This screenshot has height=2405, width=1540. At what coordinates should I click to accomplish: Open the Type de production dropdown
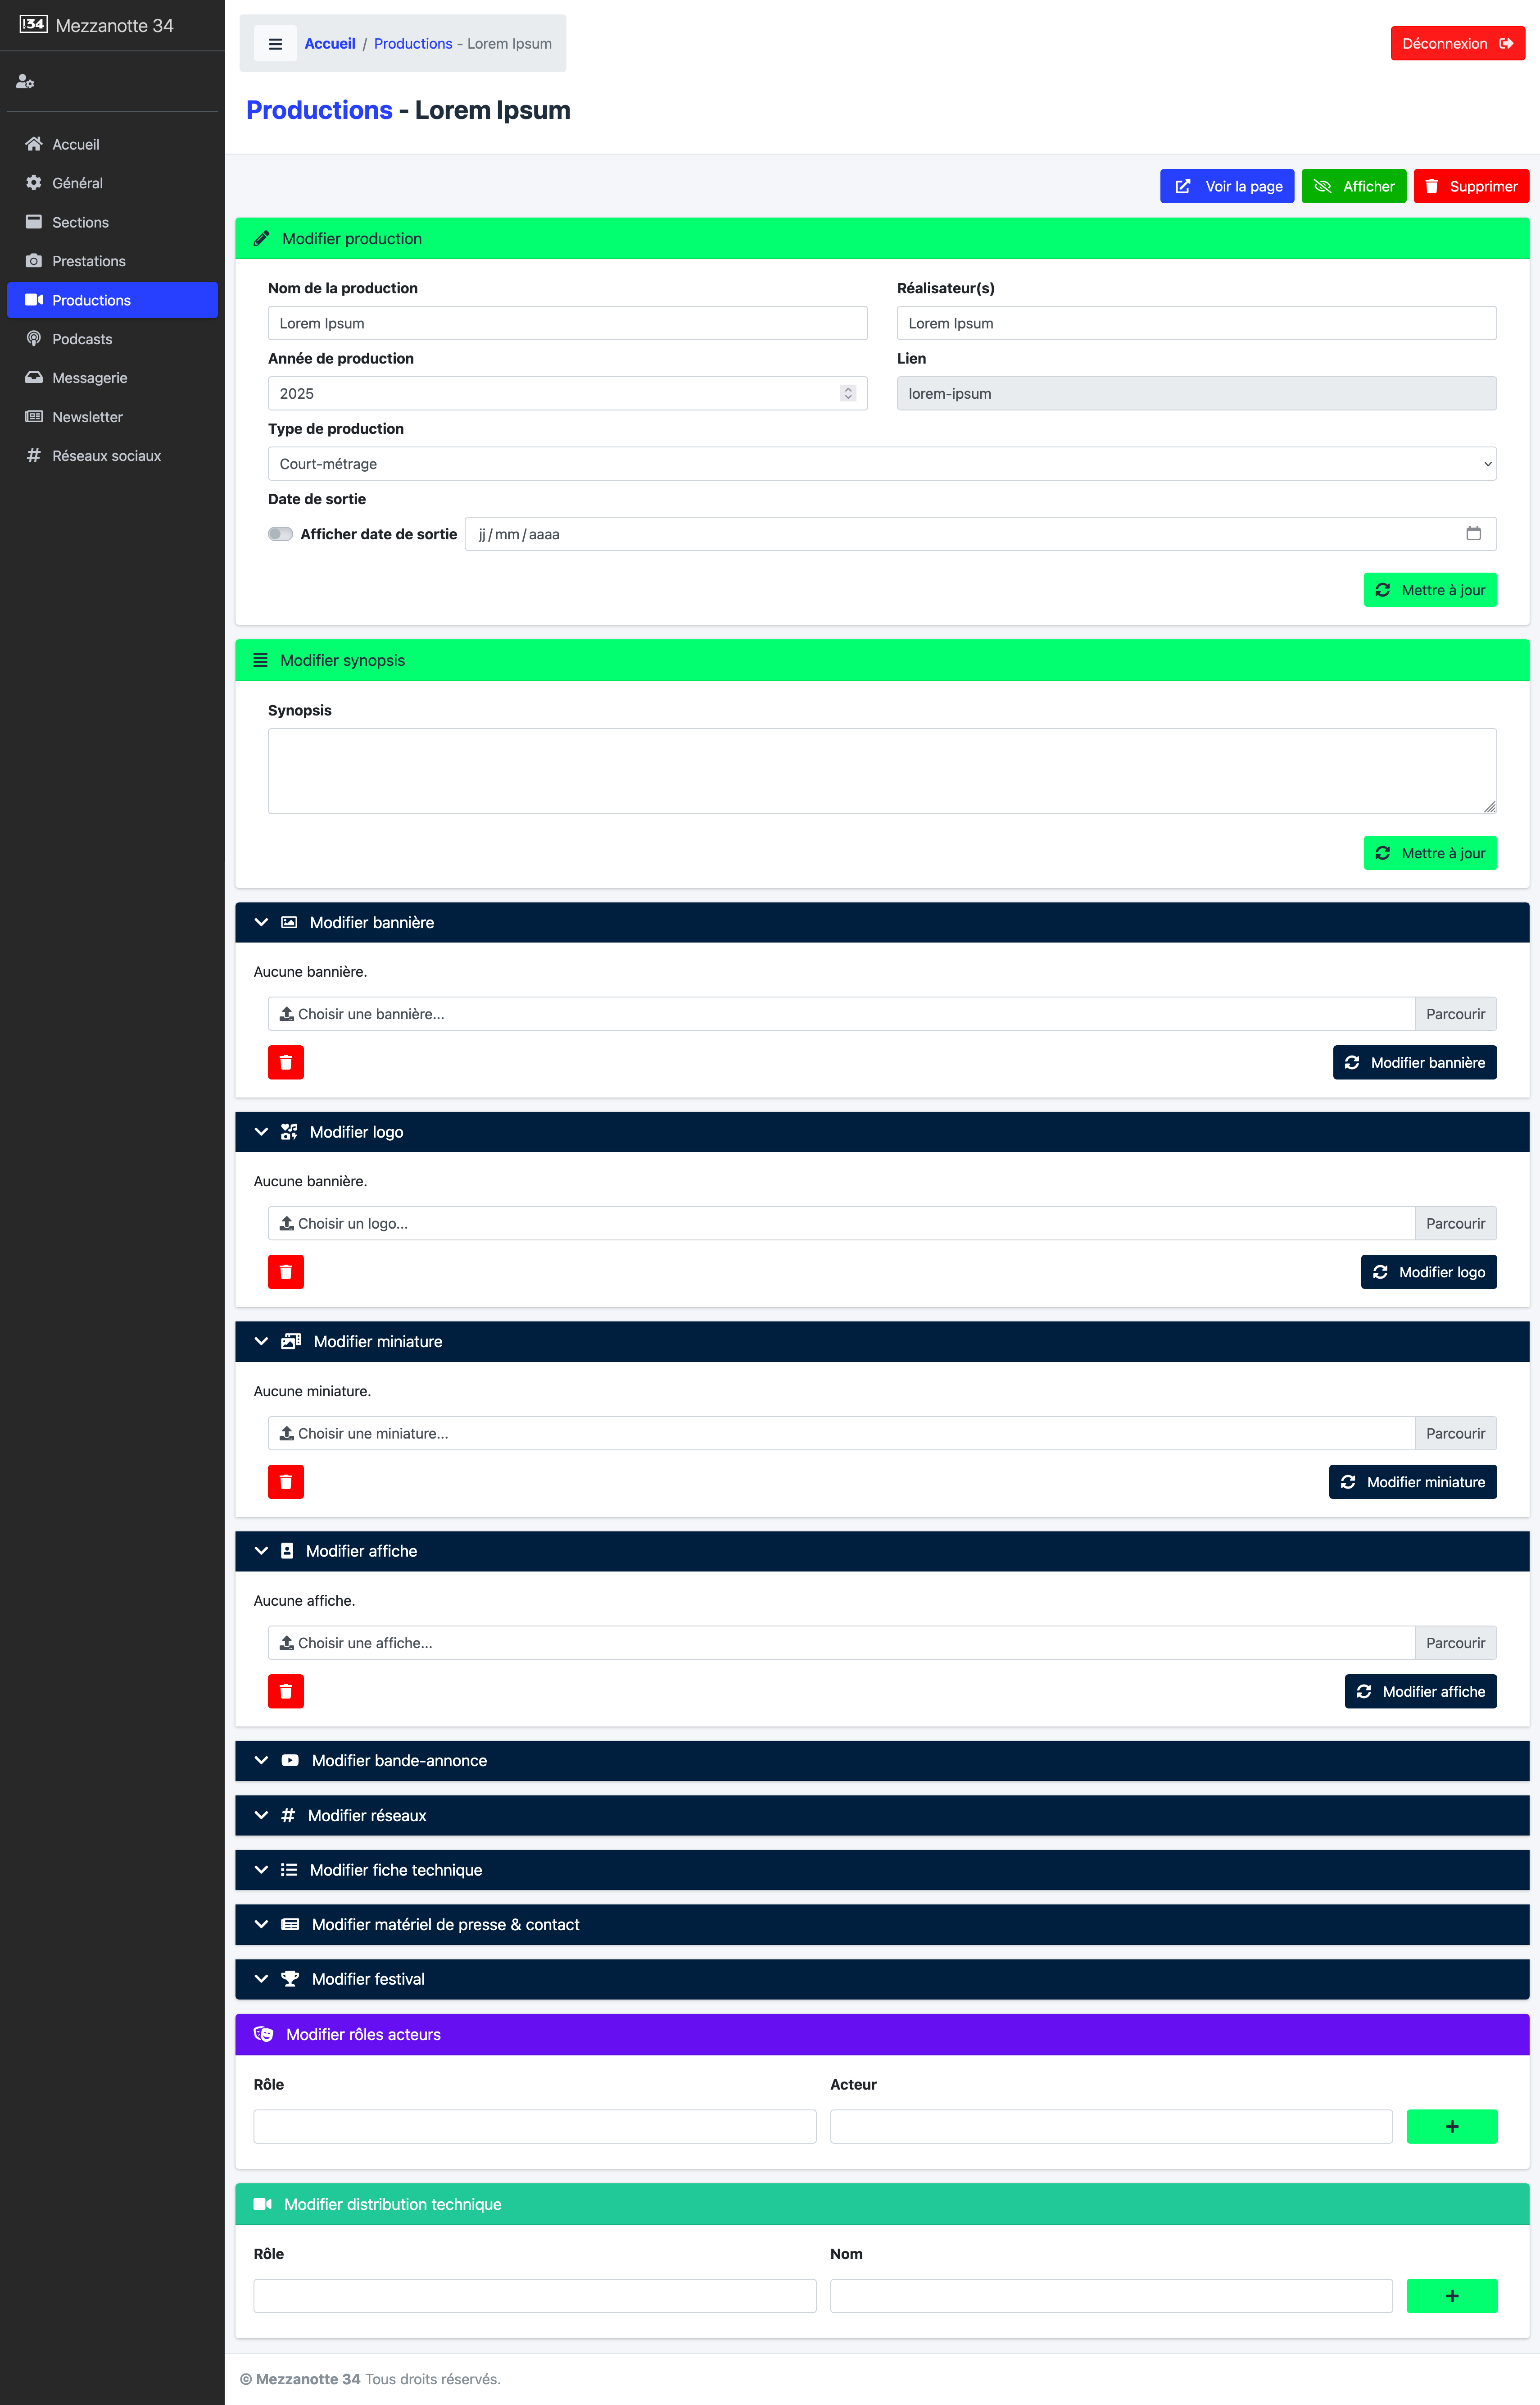click(x=881, y=463)
